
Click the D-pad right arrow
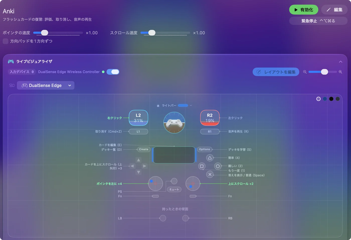(145, 166)
